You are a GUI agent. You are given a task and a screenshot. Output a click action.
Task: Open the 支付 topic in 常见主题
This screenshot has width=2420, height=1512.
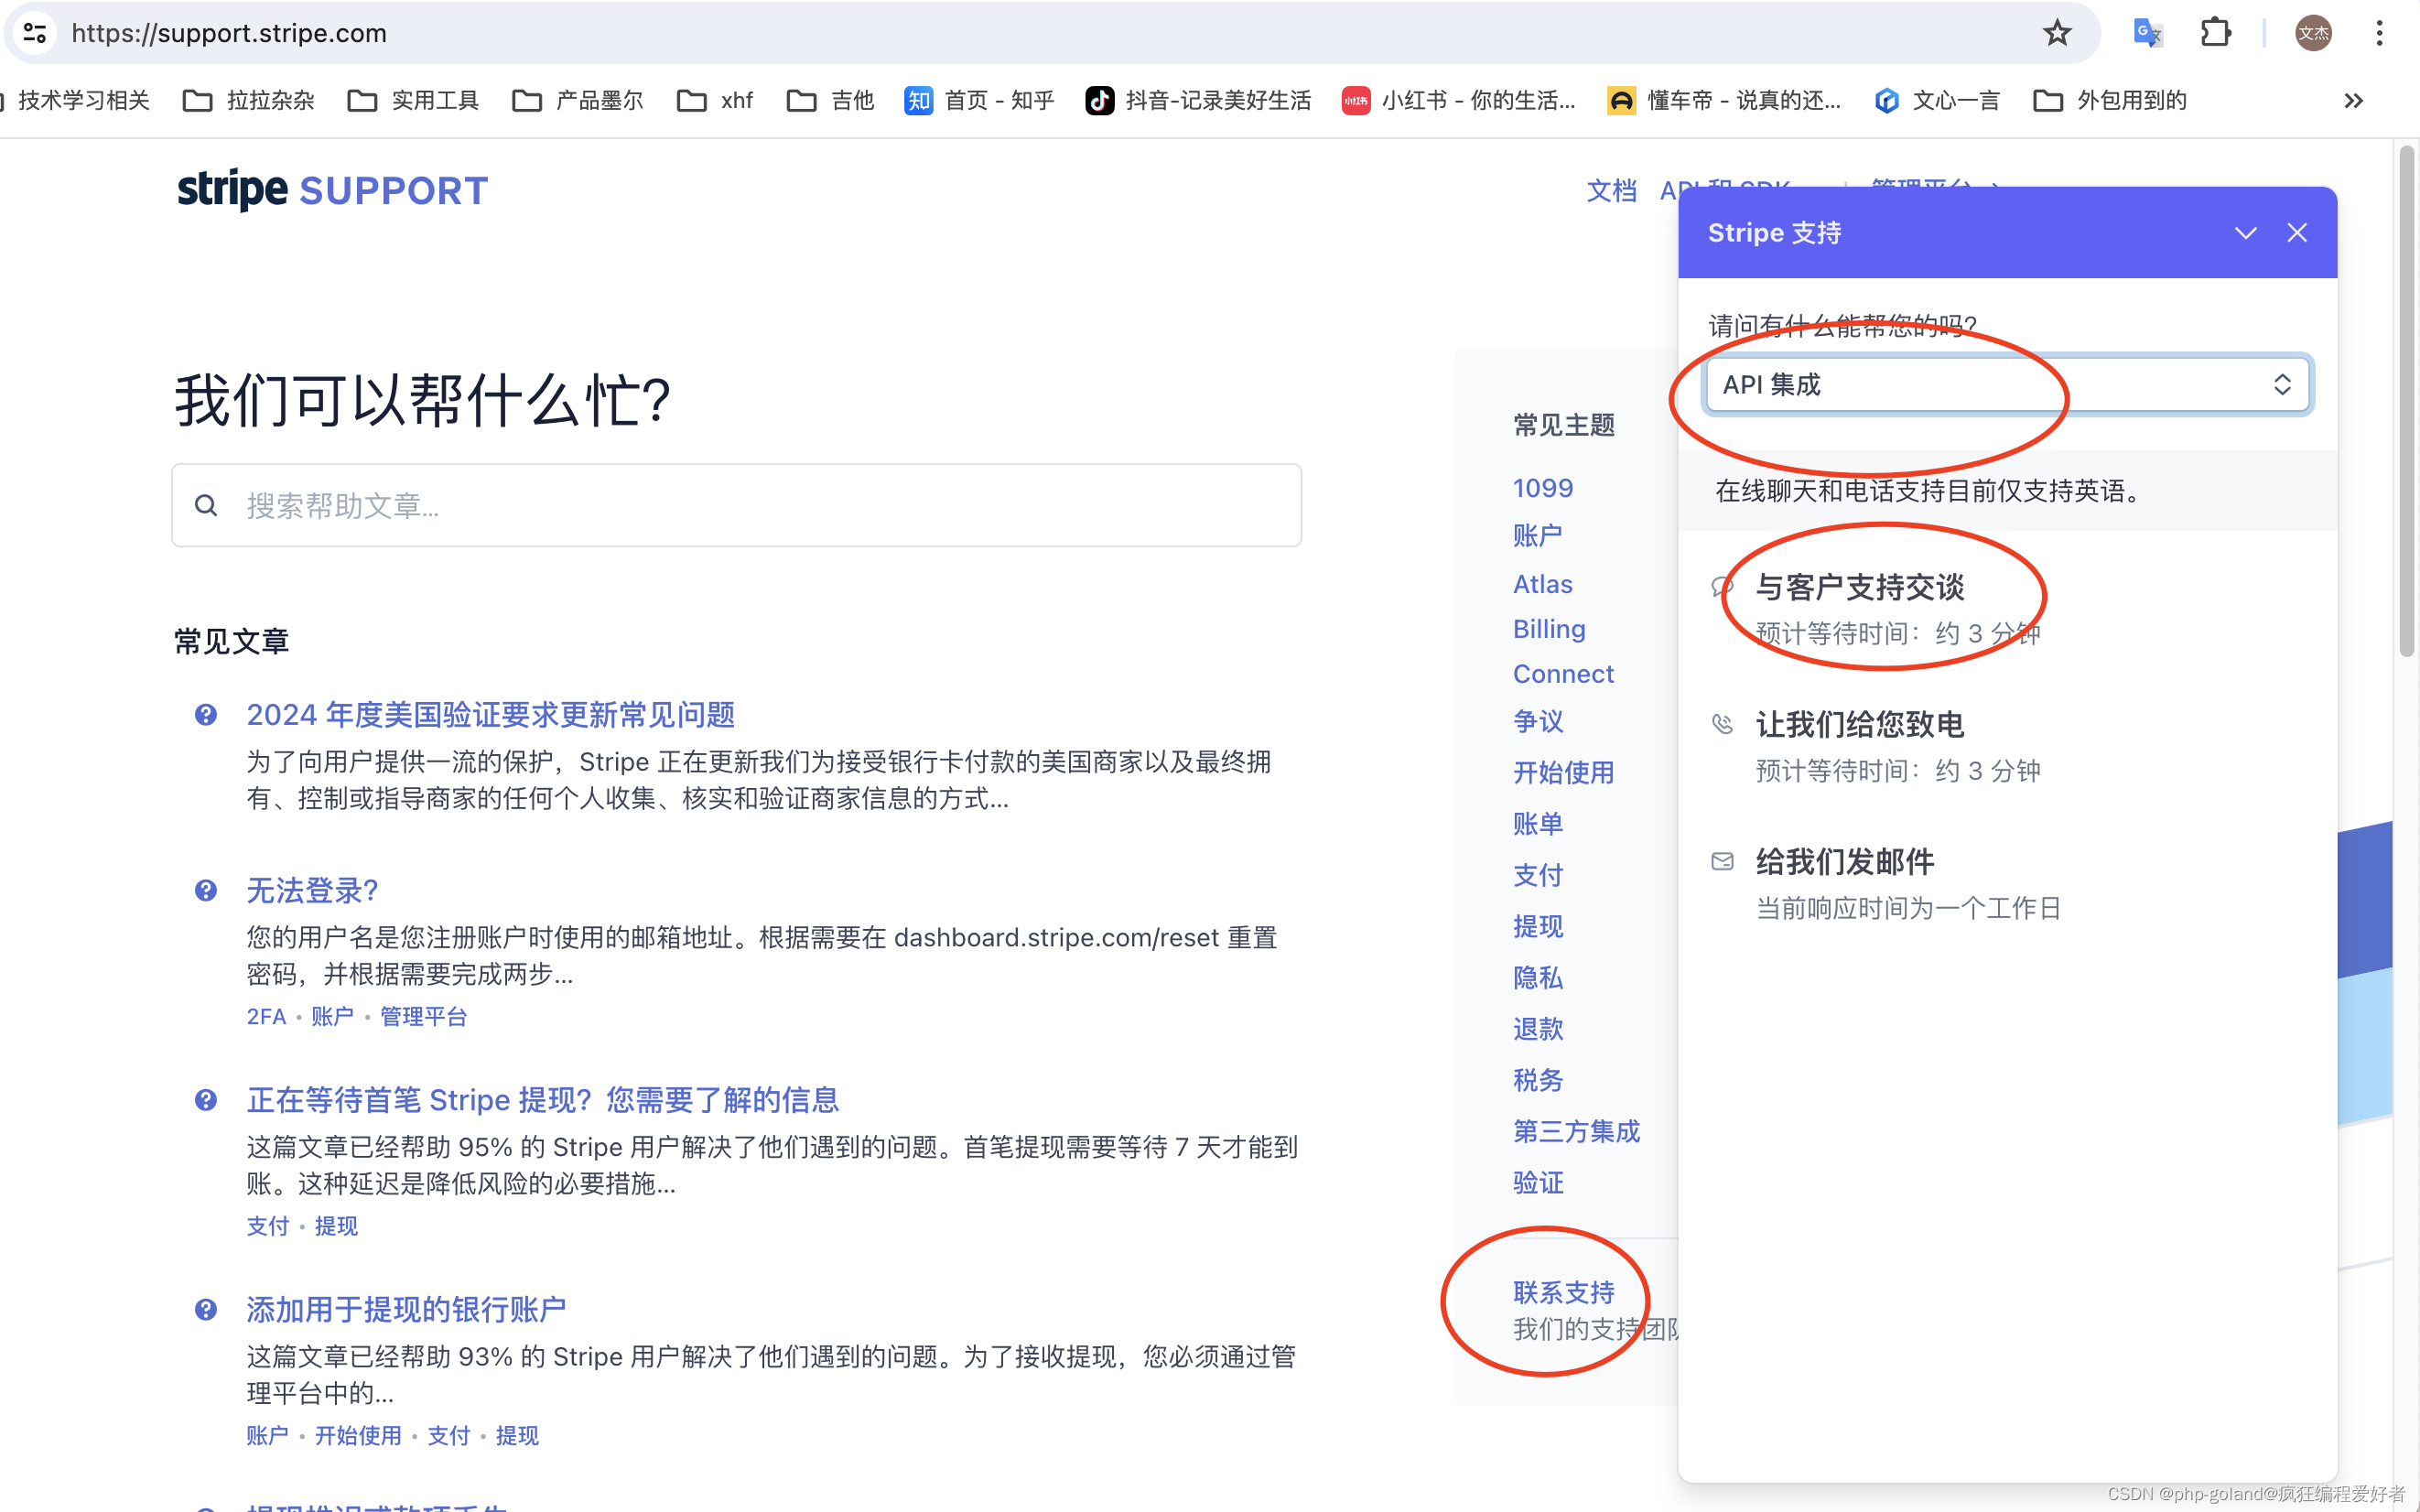pos(1537,875)
